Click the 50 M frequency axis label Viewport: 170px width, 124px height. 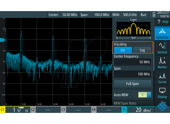click(x=87, y=104)
